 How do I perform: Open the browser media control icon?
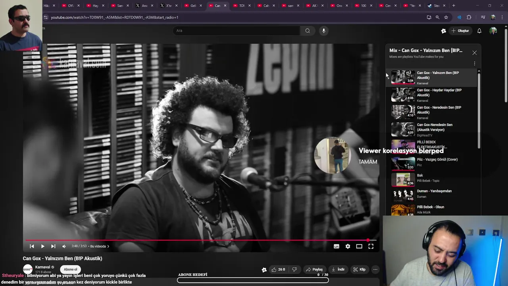pos(483,17)
